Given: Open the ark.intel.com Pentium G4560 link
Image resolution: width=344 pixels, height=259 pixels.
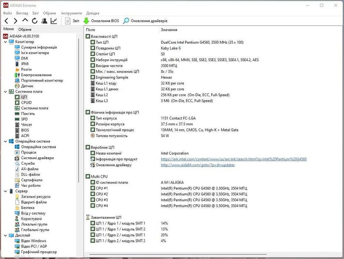Looking at the screenshot, I should tap(234, 159).
